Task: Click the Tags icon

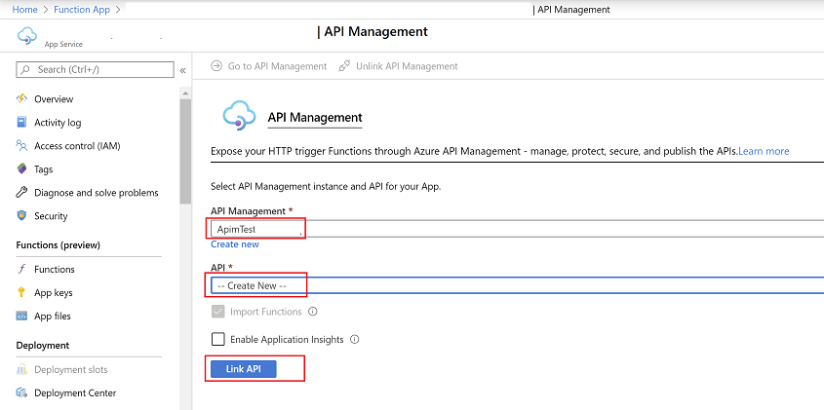Action: tap(21, 169)
